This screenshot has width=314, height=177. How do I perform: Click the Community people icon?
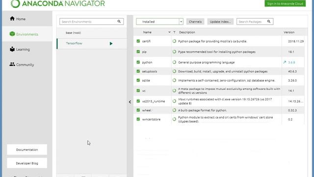[x=12, y=64]
